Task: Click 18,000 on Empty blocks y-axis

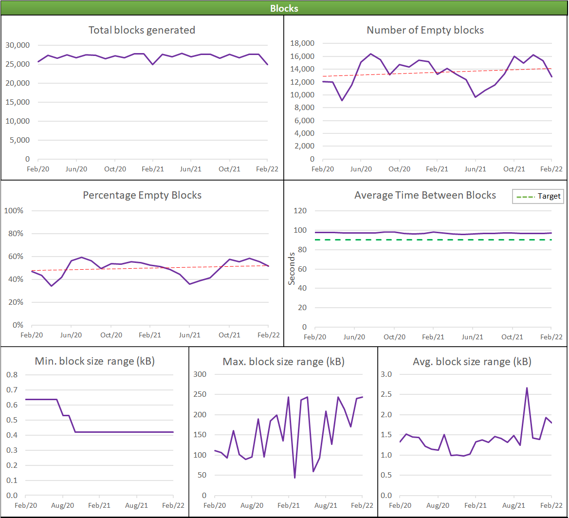Action: click(302, 43)
